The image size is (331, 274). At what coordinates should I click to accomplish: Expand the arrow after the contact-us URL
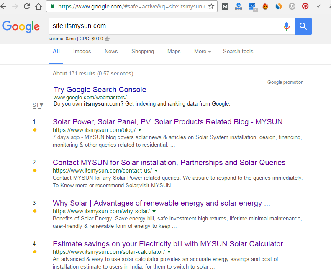[156, 171]
